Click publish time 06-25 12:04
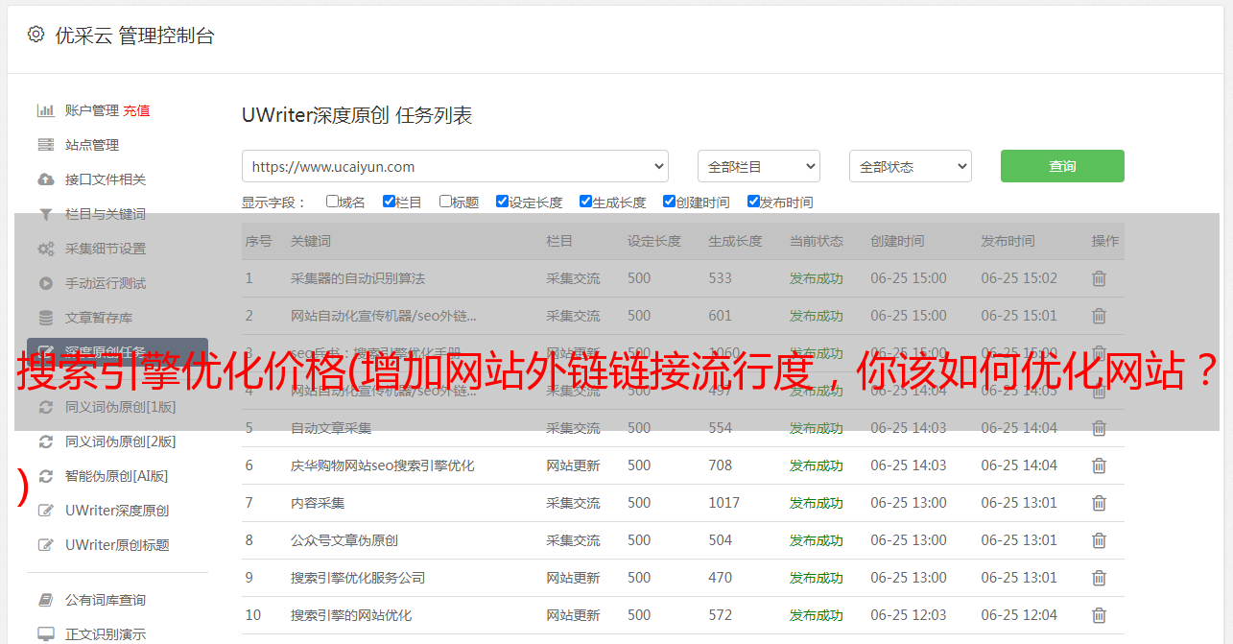 (1019, 615)
